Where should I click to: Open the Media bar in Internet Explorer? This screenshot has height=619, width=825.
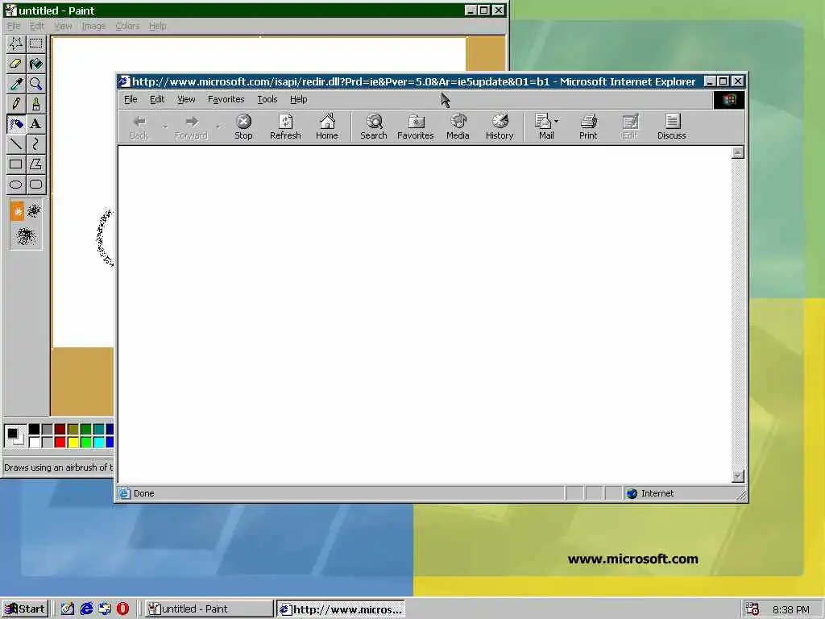(x=458, y=127)
